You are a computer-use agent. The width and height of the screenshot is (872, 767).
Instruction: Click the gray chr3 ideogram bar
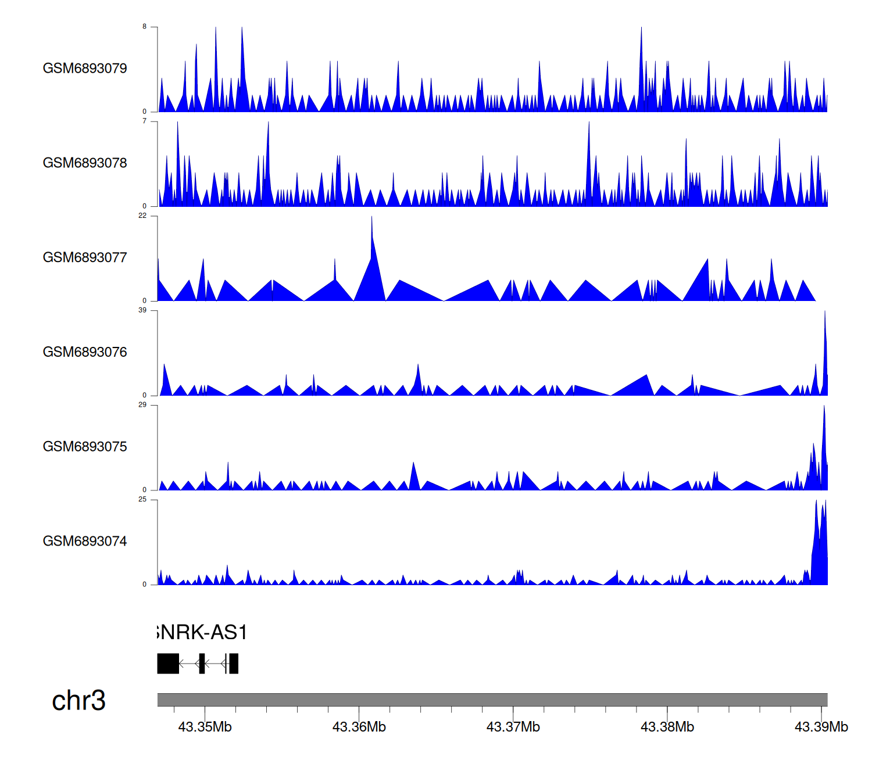[492, 700]
